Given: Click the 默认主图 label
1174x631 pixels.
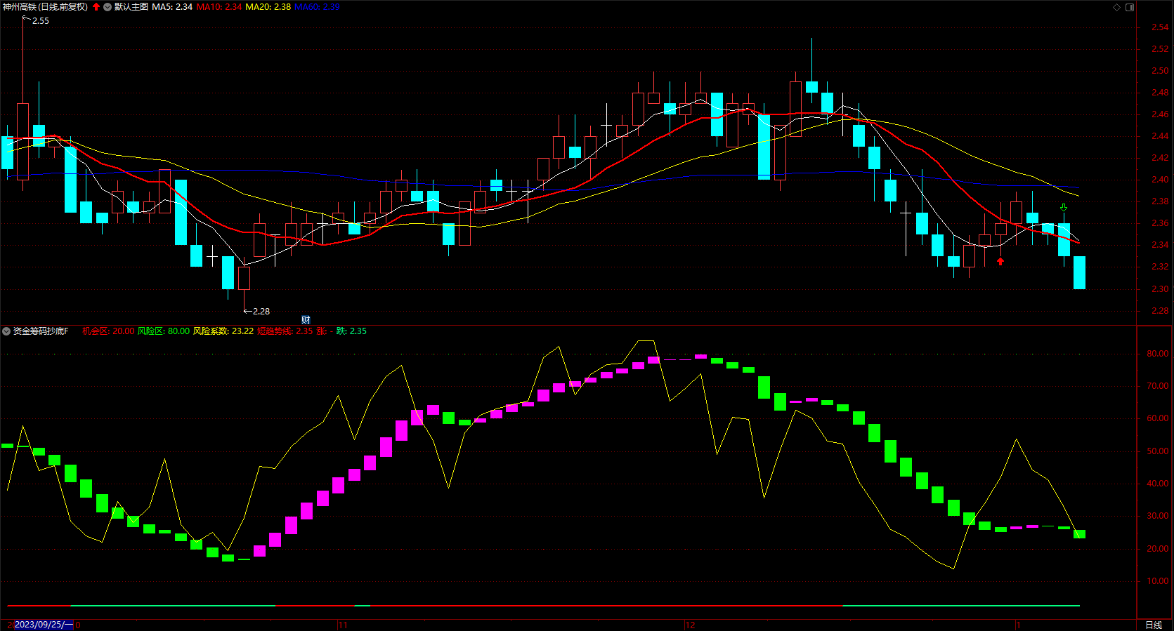Looking at the screenshot, I should coord(131,7).
